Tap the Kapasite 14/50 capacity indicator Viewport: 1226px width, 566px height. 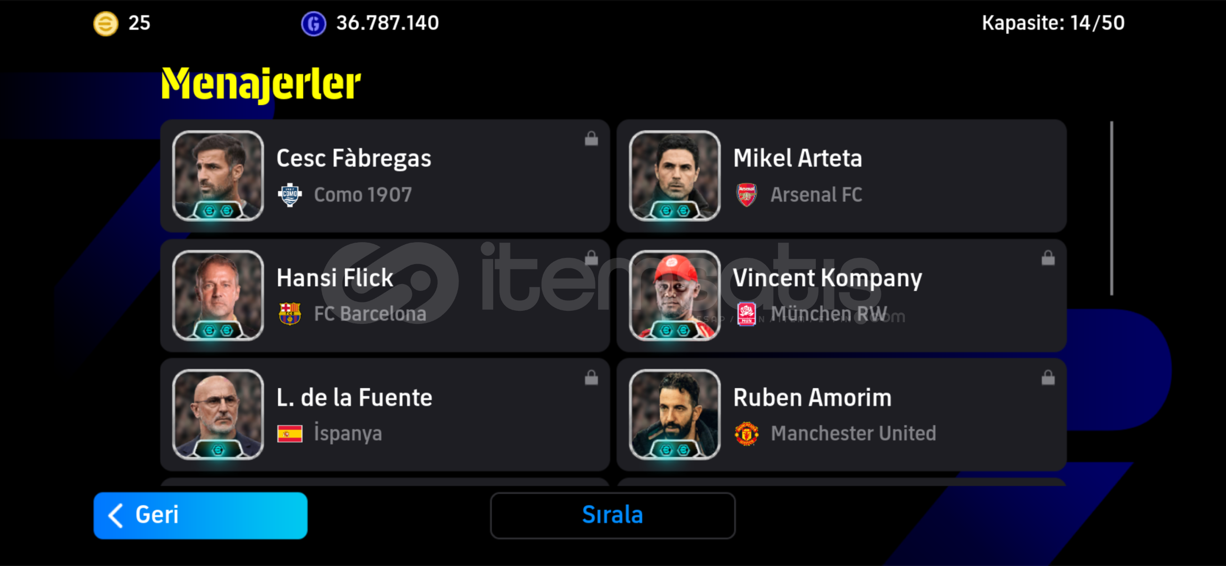click(1053, 23)
